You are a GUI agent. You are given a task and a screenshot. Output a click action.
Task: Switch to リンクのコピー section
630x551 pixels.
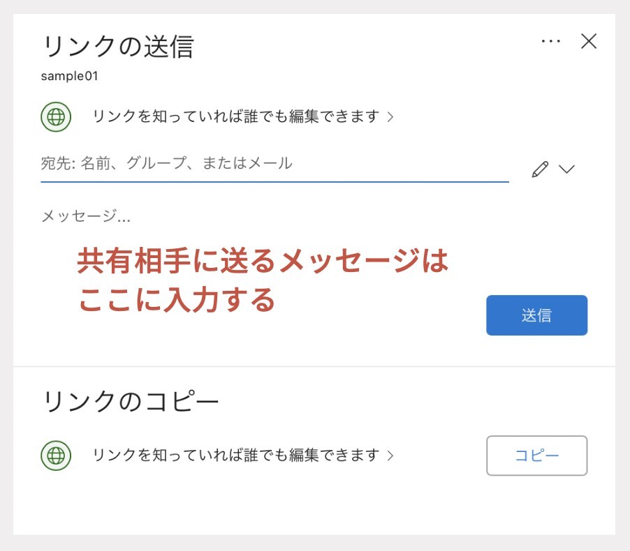pos(130,400)
